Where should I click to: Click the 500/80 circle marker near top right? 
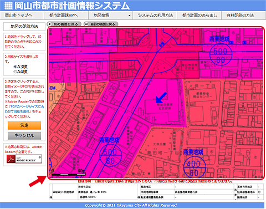[221, 55]
